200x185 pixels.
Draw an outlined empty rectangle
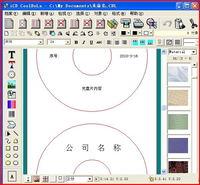point(16,148)
